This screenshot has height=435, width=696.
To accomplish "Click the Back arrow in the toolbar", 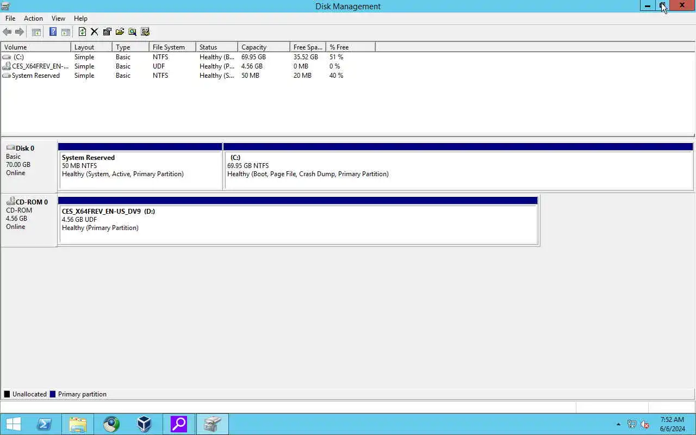I will point(7,32).
